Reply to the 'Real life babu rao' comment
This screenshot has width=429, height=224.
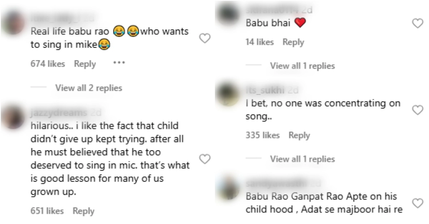click(85, 64)
